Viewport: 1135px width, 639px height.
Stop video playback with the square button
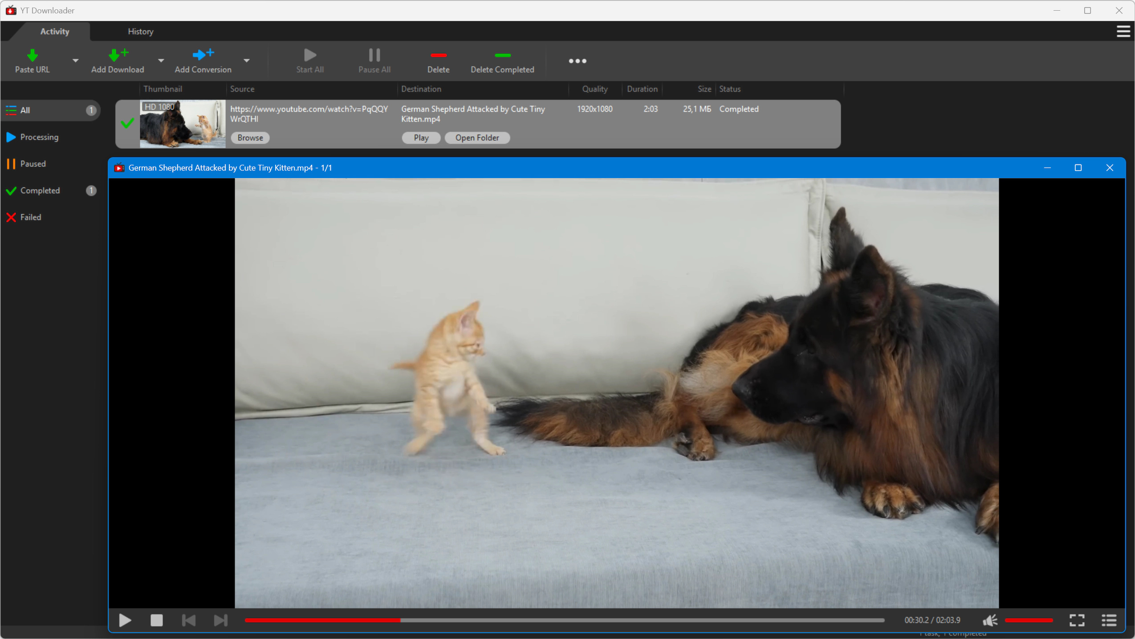[157, 620]
